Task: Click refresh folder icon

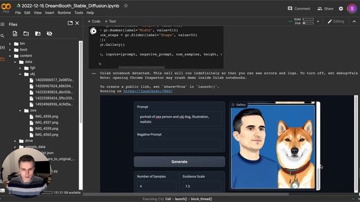Action: coord(26,34)
